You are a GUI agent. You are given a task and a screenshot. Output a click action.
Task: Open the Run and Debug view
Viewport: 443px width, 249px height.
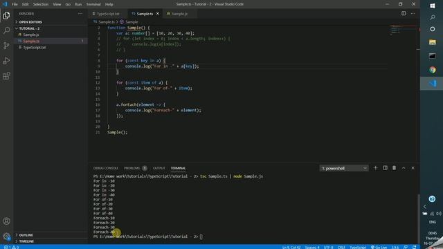coord(6,61)
